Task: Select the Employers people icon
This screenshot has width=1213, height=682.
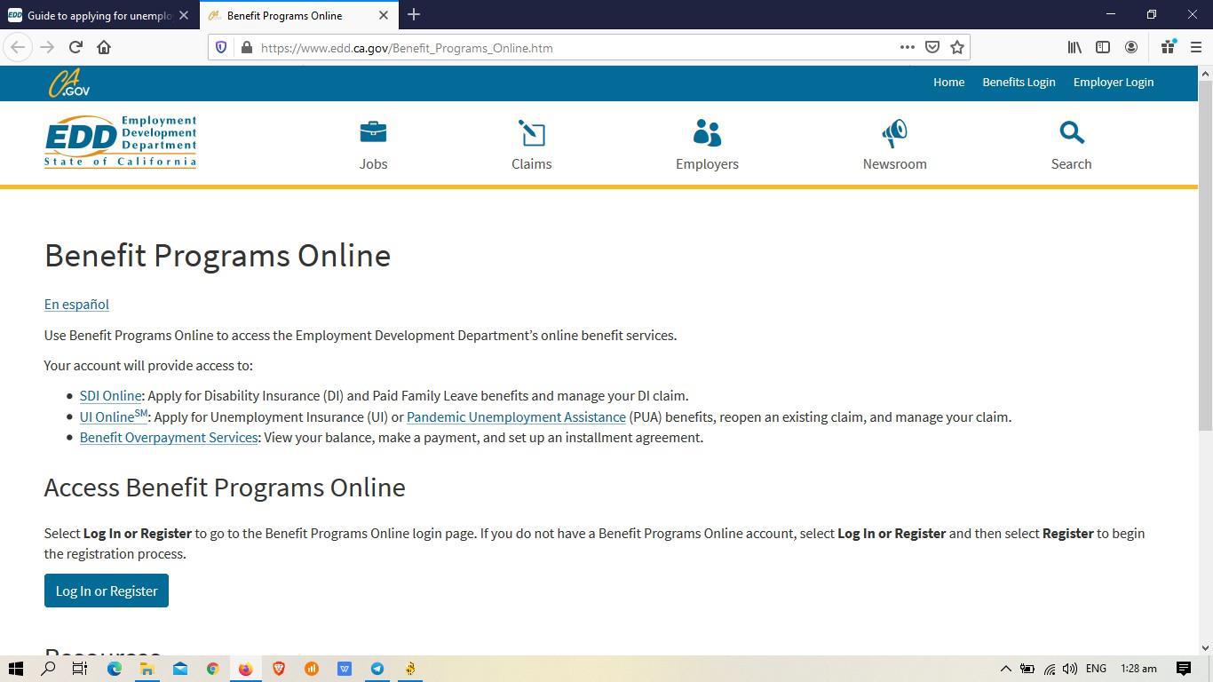Action: (x=707, y=133)
